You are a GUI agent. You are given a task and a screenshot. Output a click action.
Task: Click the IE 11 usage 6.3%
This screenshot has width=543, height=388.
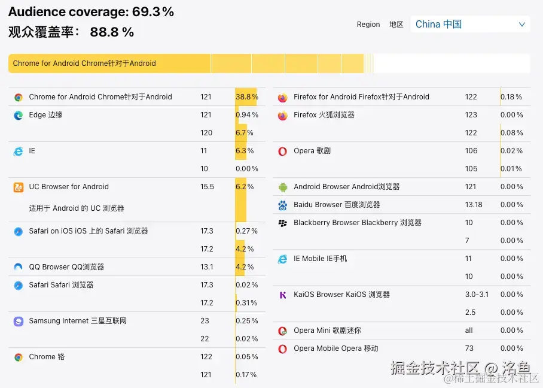(x=245, y=151)
